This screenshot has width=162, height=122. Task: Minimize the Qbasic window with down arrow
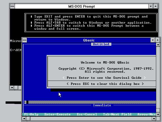coord(153,40)
